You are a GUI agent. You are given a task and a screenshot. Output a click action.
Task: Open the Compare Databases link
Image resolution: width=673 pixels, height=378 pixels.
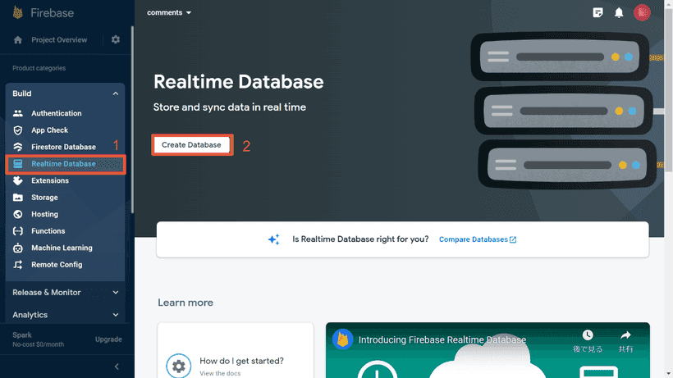click(x=478, y=239)
